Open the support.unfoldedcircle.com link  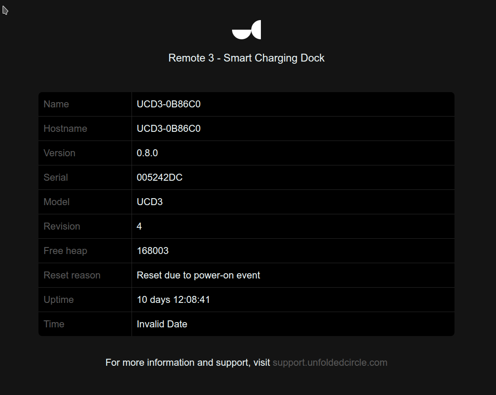tap(330, 362)
